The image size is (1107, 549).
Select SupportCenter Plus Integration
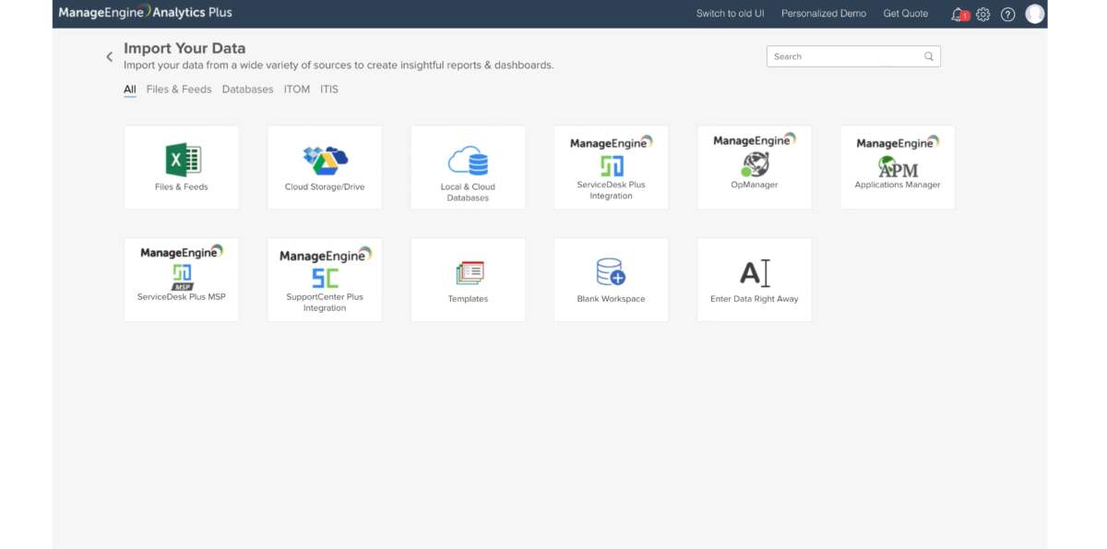tap(325, 279)
